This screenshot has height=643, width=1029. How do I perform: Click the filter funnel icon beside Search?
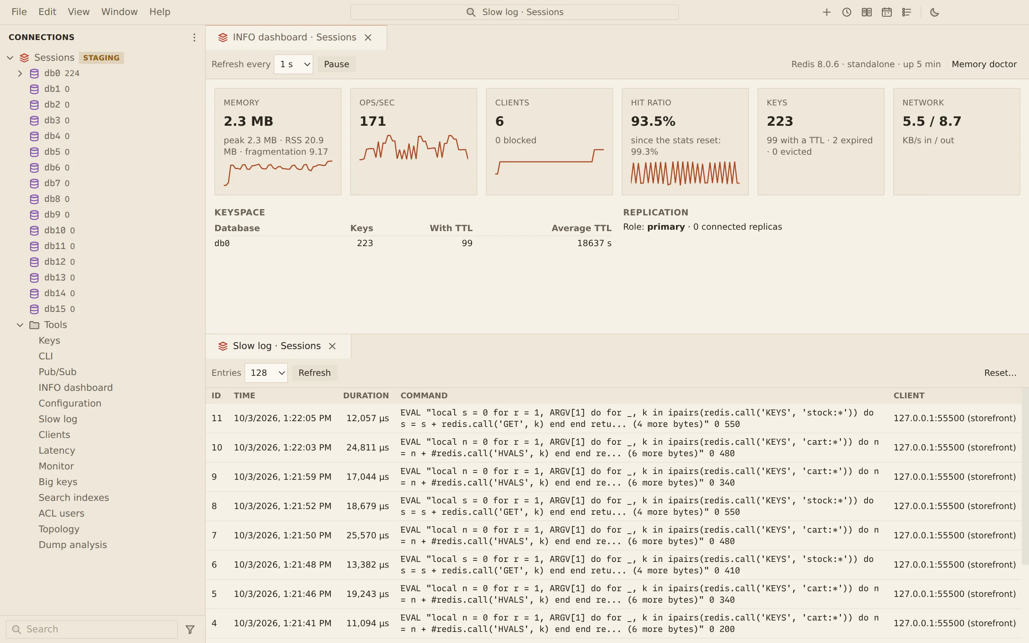[190, 629]
